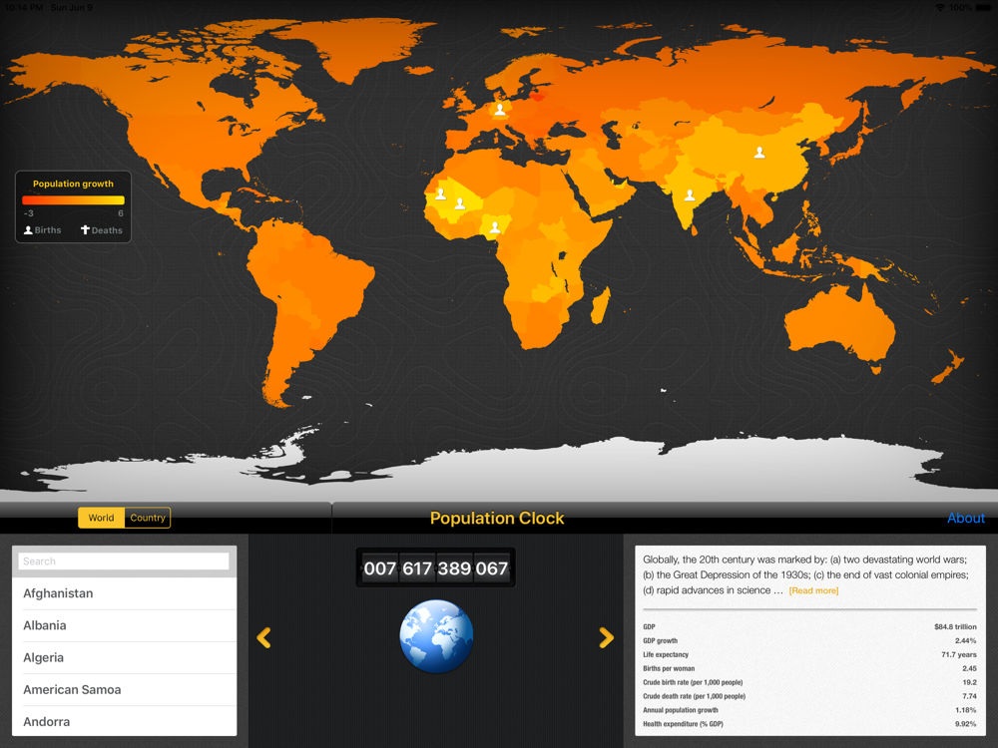Click the Wi-Fi status icon
This screenshot has height=748, width=998.
click(x=940, y=8)
